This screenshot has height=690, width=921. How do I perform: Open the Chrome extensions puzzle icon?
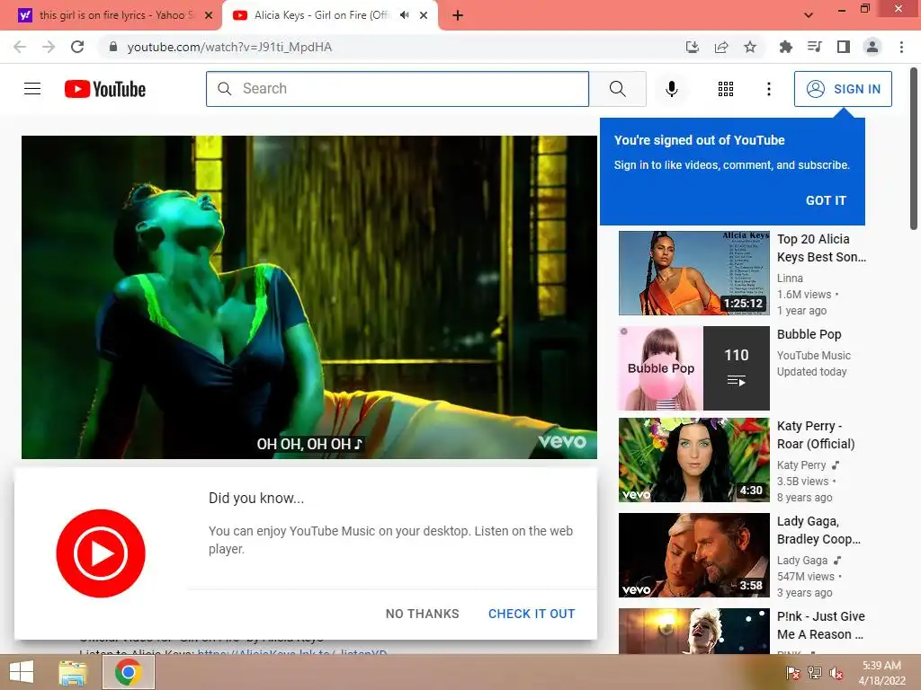point(785,47)
